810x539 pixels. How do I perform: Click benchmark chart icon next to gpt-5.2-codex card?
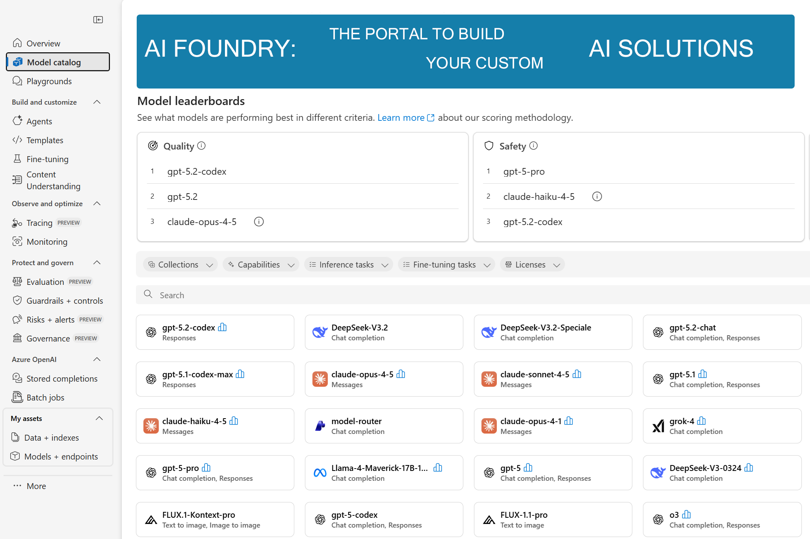pos(222,327)
